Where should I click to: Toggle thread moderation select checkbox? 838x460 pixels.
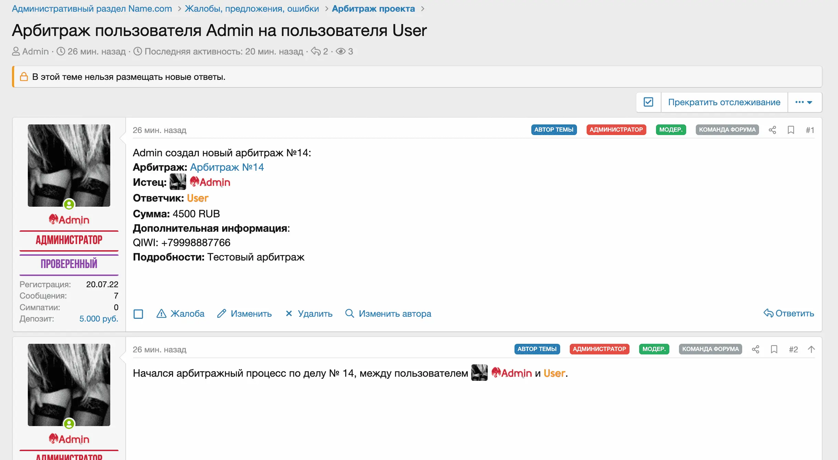click(x=648, y=102)
